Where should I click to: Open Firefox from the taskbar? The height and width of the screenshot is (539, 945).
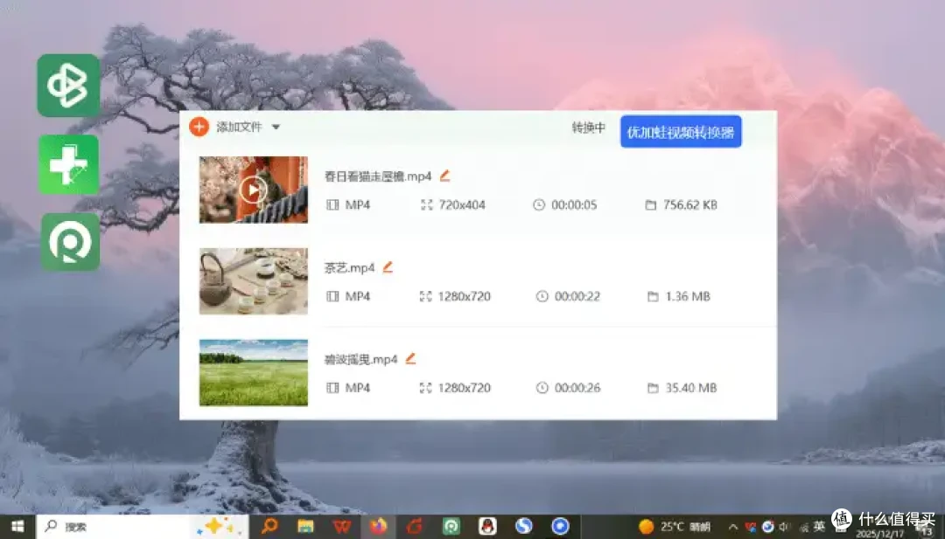tap(379, 527)
